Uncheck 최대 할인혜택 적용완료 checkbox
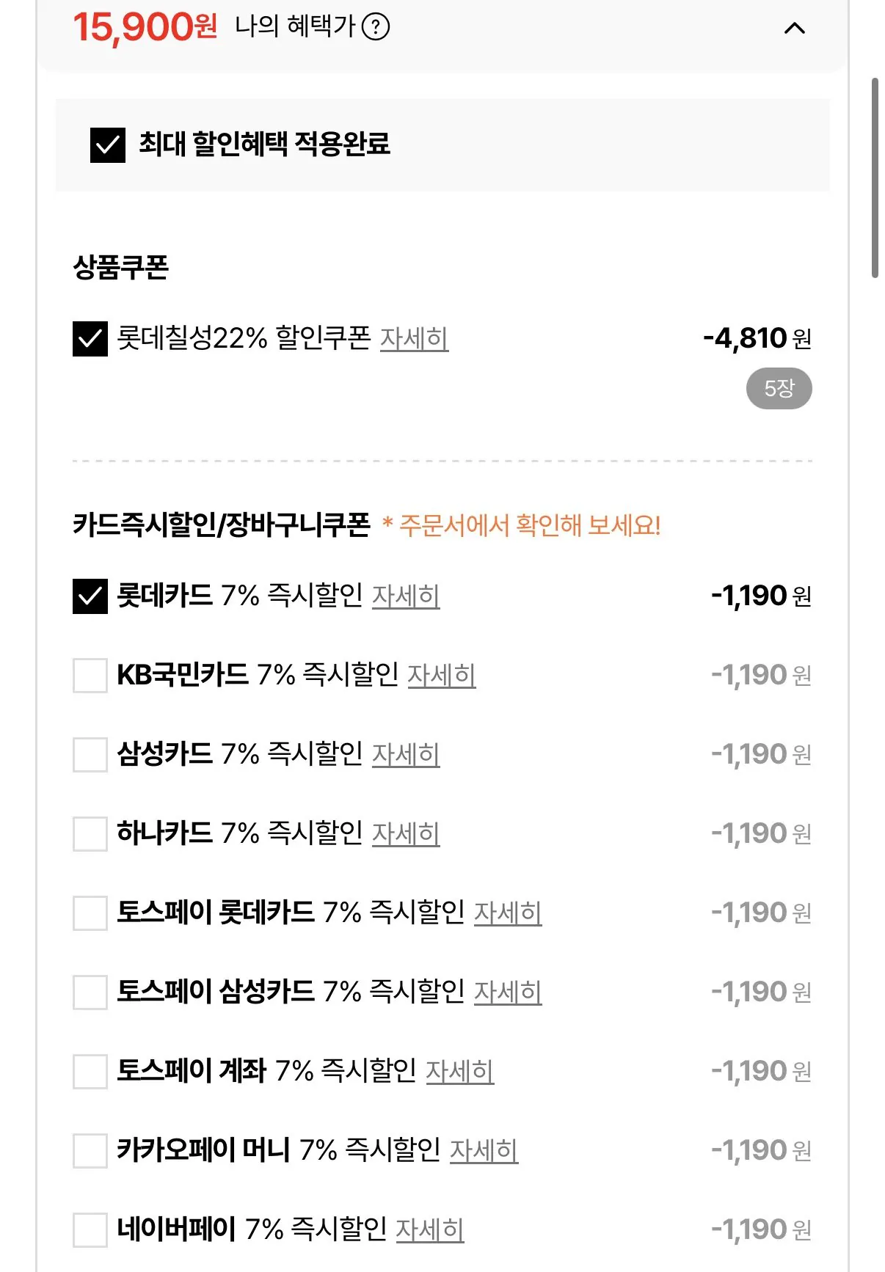 click(108, 145)
